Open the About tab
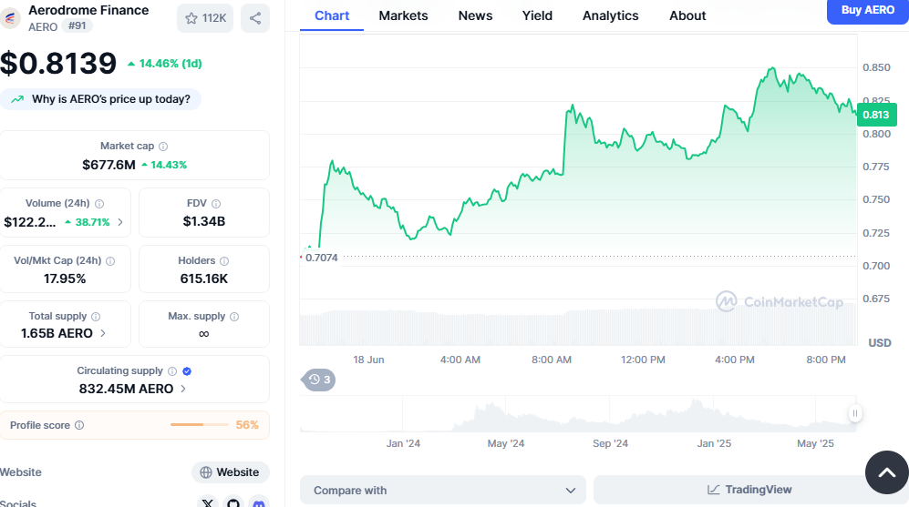 687,15
